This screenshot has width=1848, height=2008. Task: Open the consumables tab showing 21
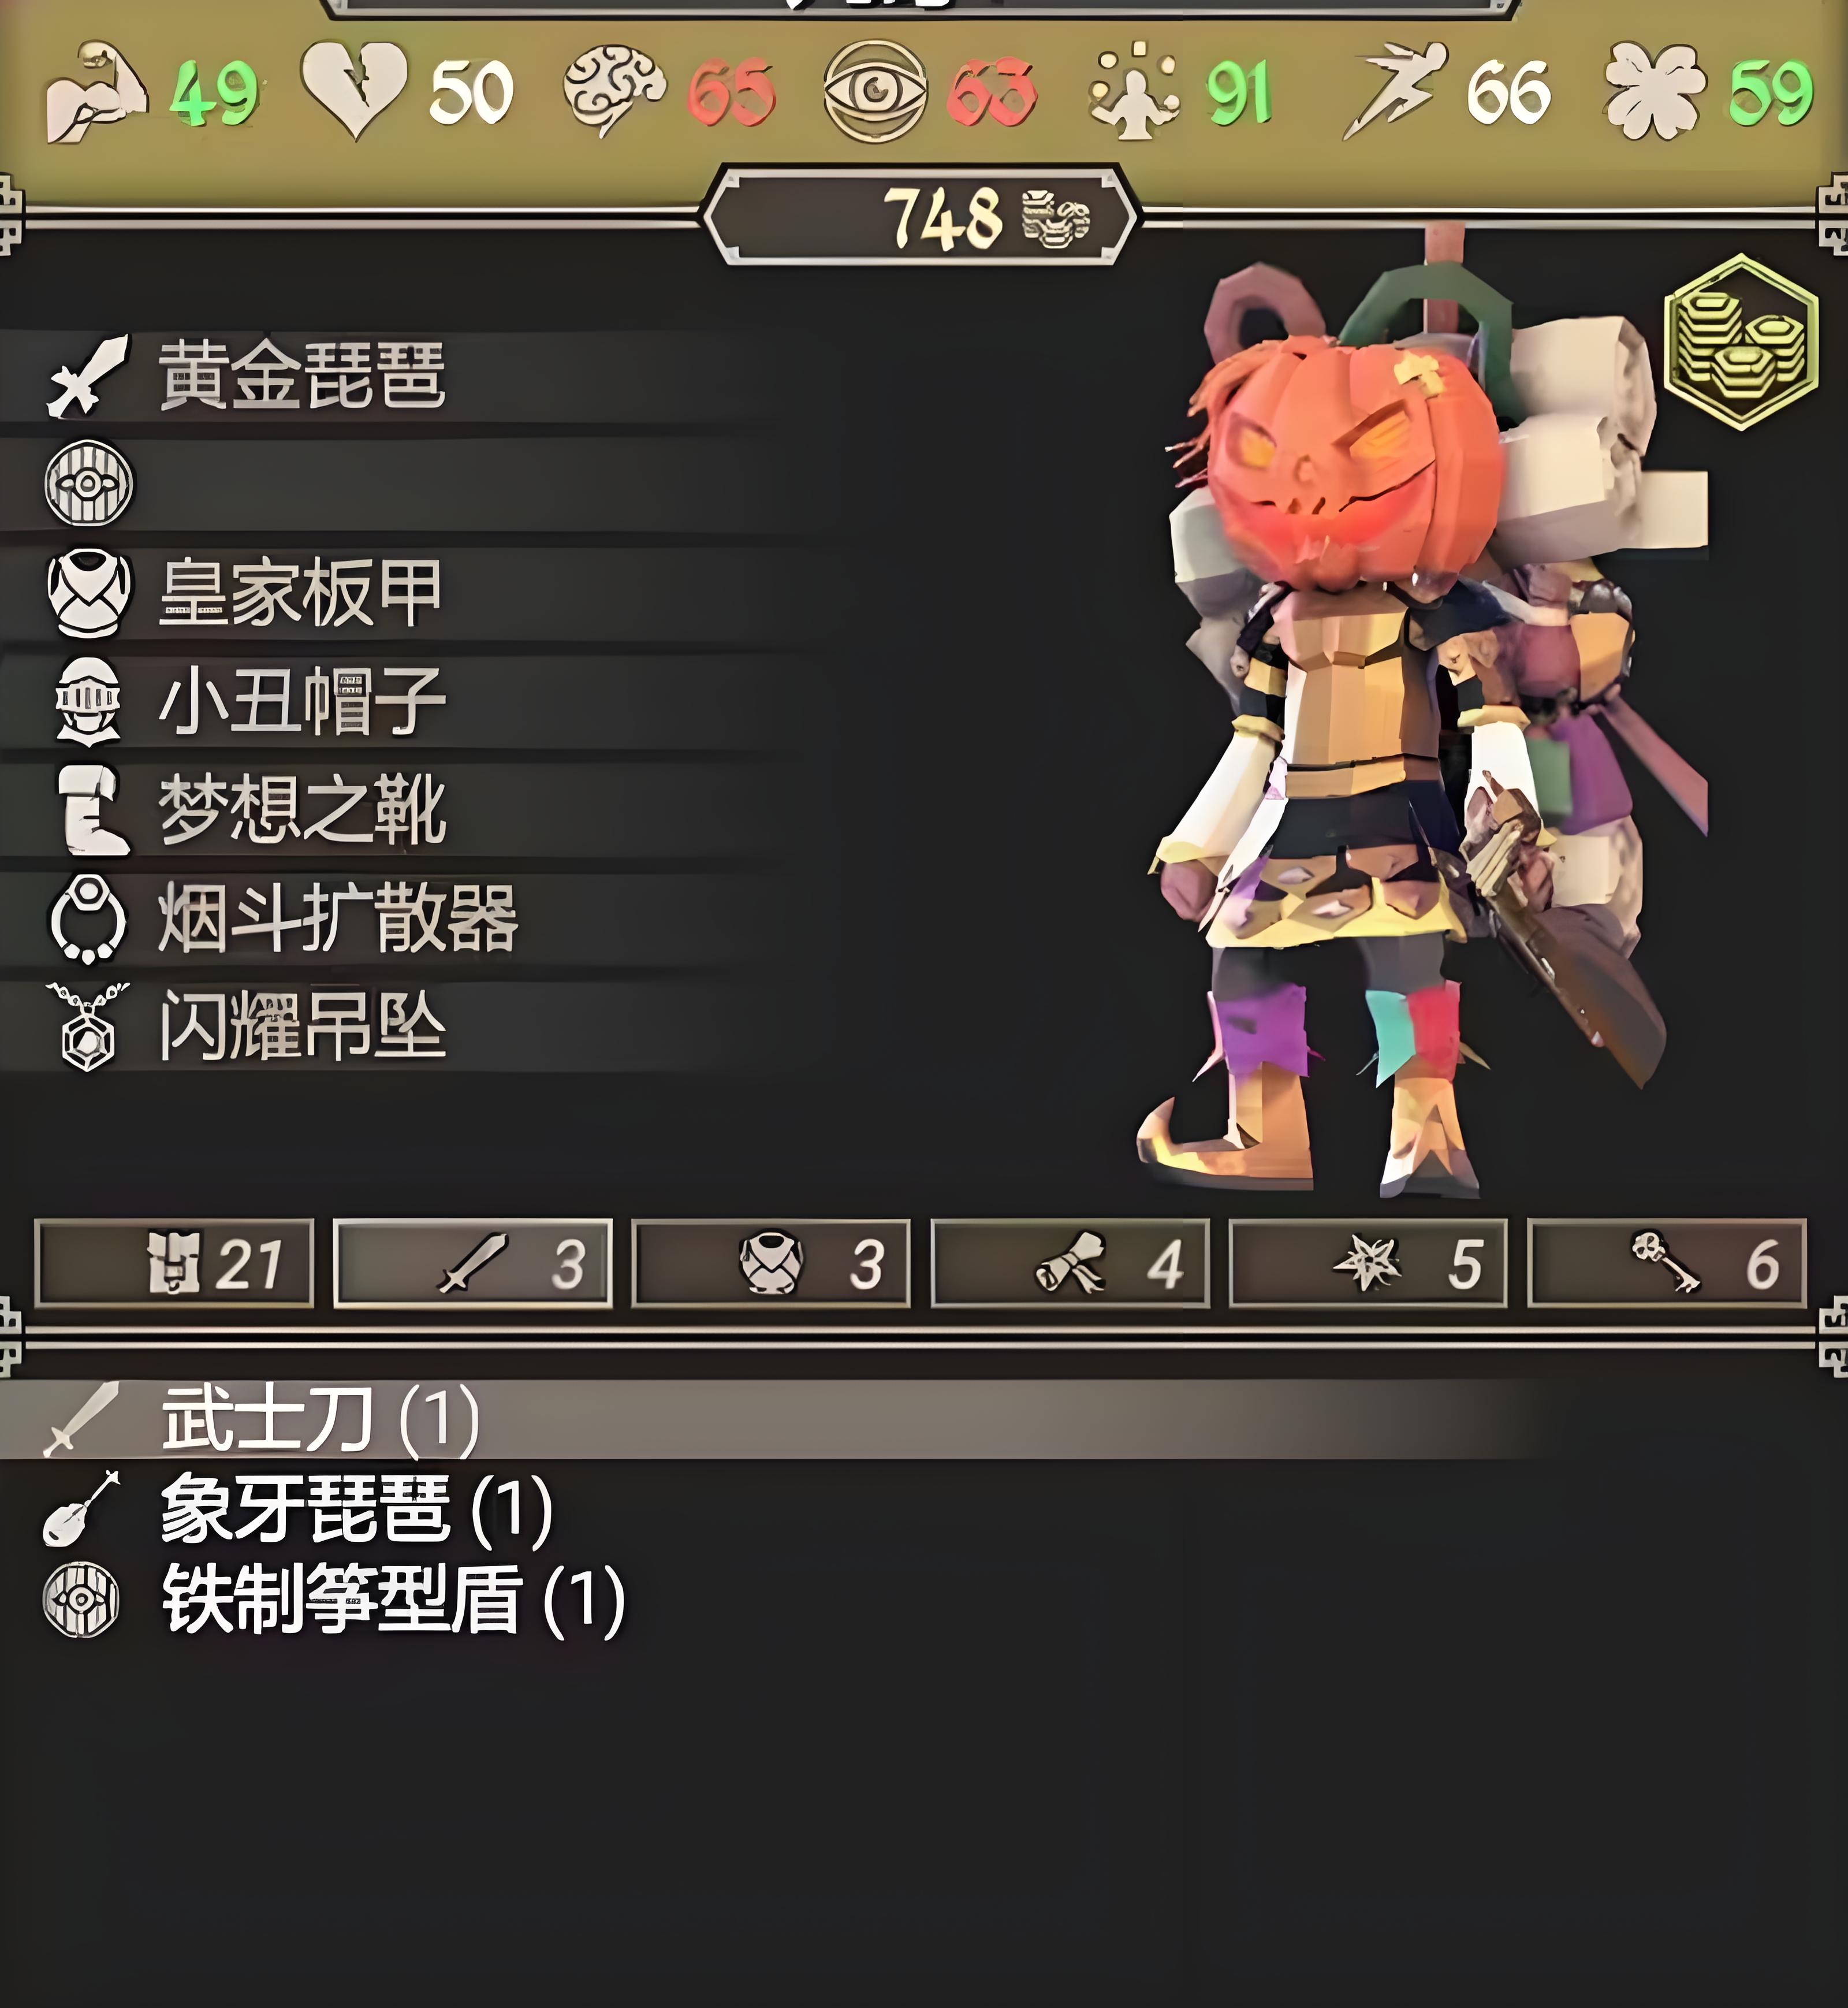174,1263
